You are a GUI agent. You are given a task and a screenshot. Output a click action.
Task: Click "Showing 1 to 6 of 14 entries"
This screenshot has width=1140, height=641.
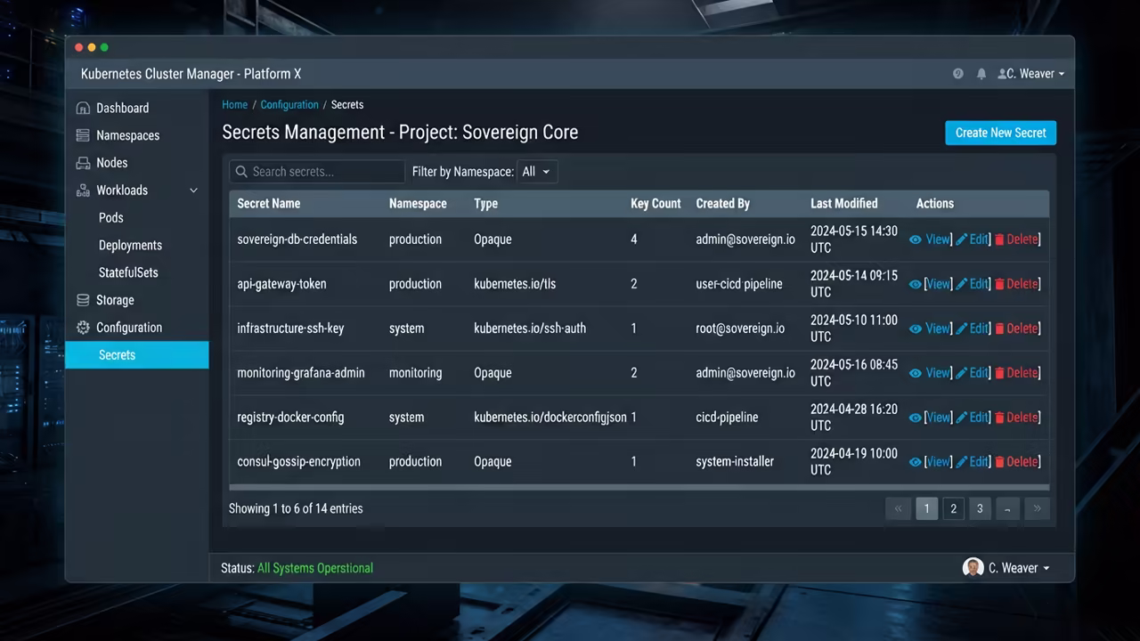(296, 508)
